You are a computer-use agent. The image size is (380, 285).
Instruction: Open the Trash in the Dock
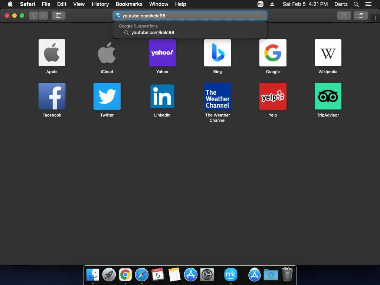(x=287, y=274)
